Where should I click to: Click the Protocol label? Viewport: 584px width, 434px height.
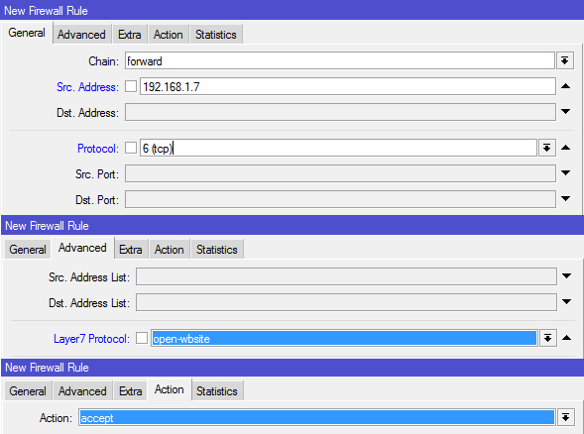coord(98,149)
